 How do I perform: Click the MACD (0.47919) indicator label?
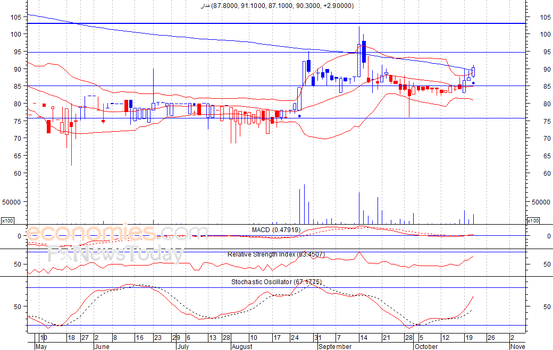point(276,230)
